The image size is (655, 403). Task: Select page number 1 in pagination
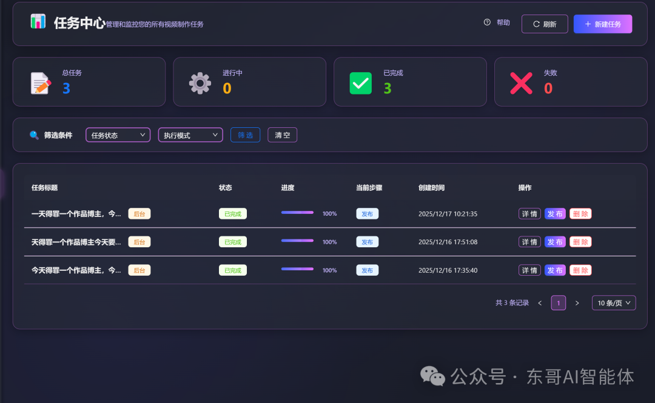[x=558, y=303]
